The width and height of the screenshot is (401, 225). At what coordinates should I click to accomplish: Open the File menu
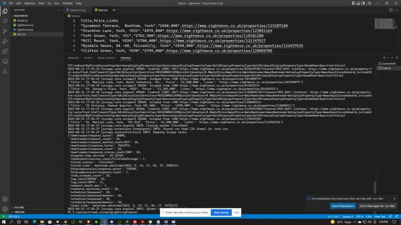tap(11, 3)
